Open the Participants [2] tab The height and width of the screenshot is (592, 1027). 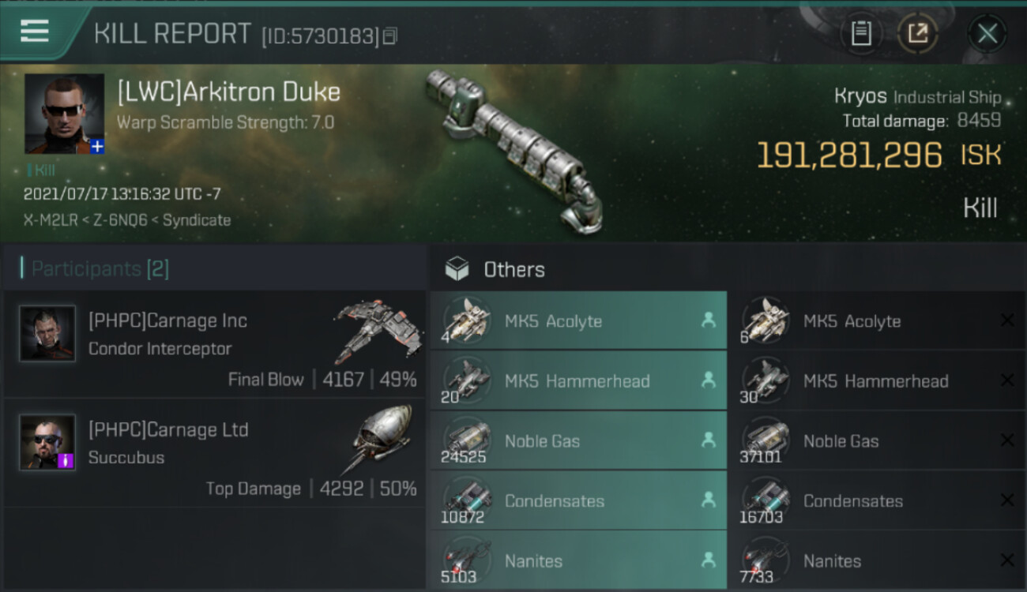pos(100,268)
